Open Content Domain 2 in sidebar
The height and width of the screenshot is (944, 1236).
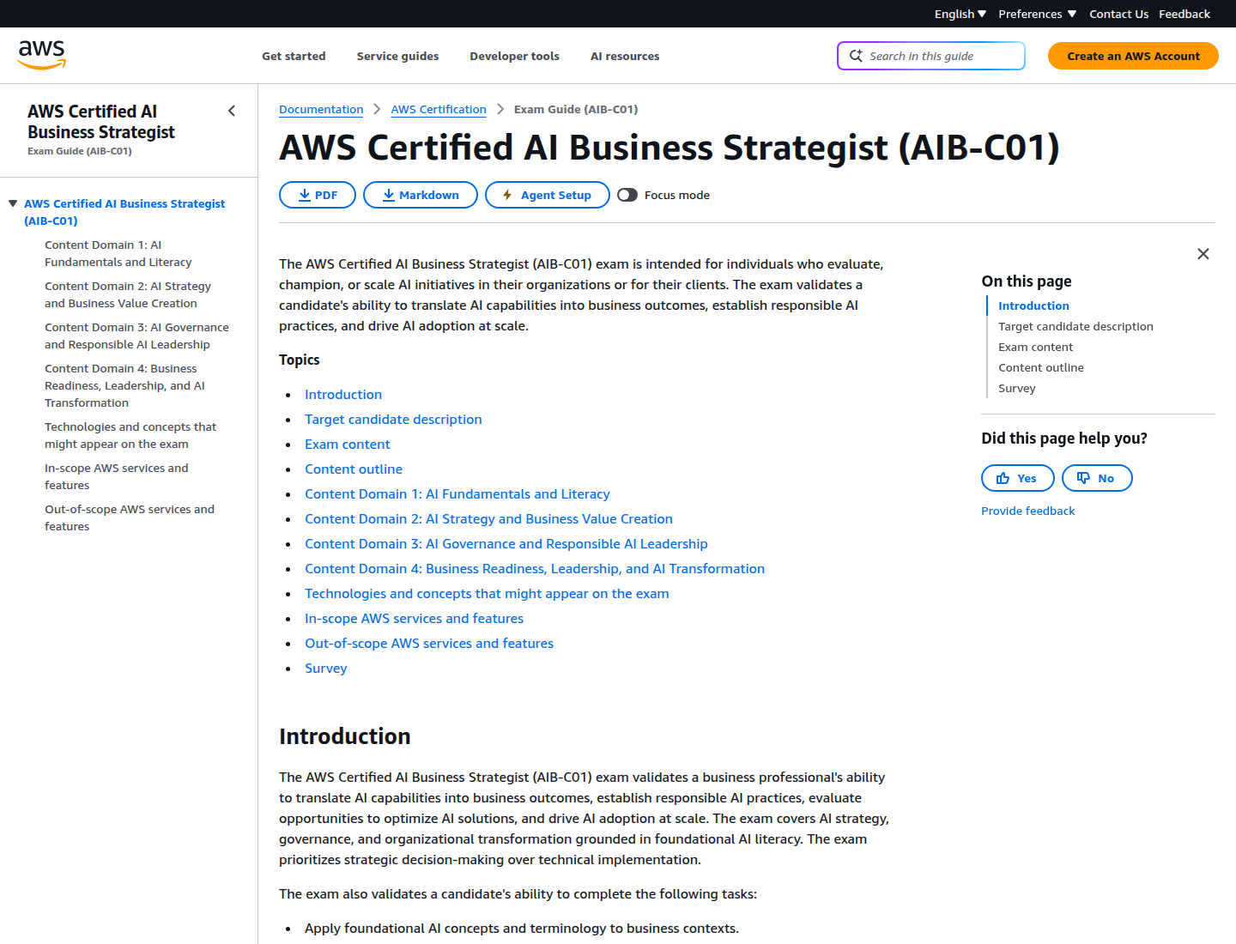tap(128, 294)
